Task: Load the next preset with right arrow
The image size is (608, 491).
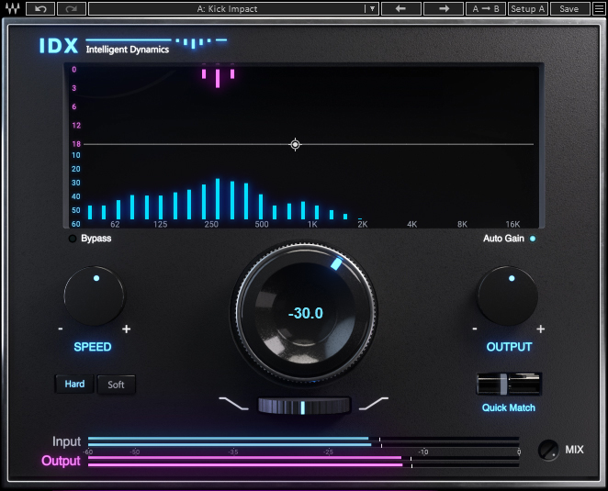Action: pos(444,9)
